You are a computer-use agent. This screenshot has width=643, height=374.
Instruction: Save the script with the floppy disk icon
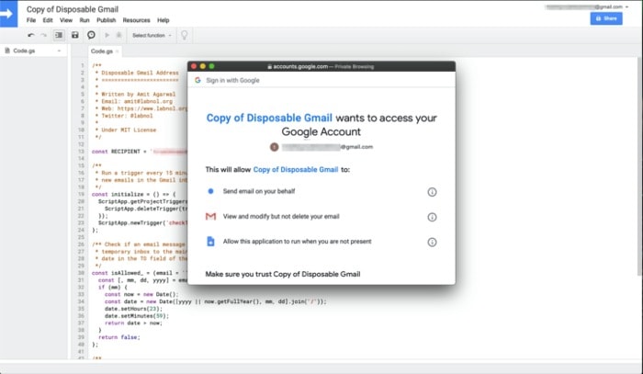pos(75,35)
